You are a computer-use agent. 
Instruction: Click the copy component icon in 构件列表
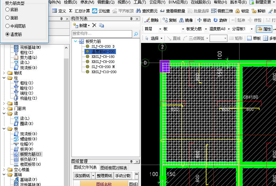pyautogui.click(x=101, y=25)
